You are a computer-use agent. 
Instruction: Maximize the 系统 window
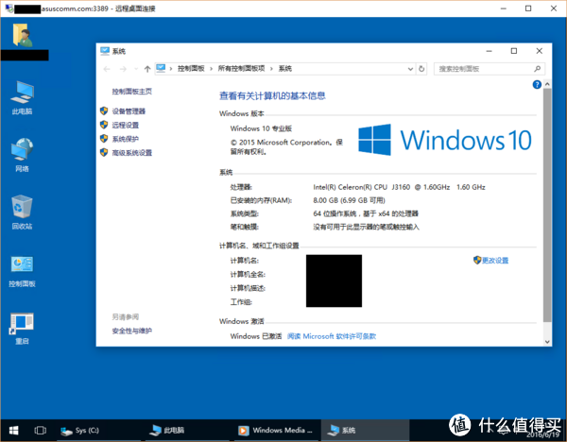(x=513, y=51)
